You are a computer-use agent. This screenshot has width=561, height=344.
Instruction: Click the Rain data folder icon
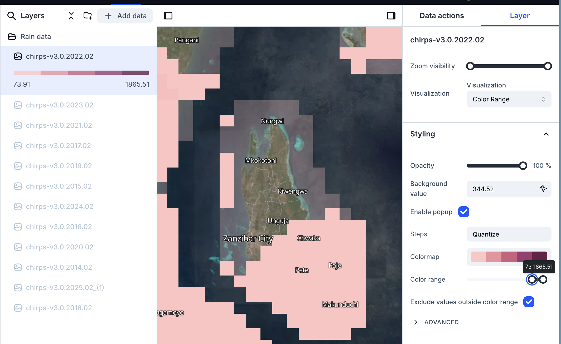[12, 37]
